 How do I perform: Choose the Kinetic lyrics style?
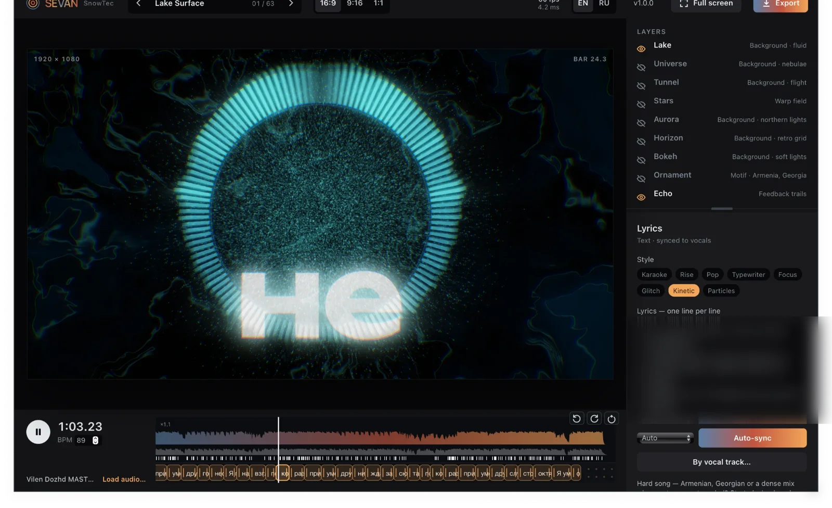click(x=683, y=291)
